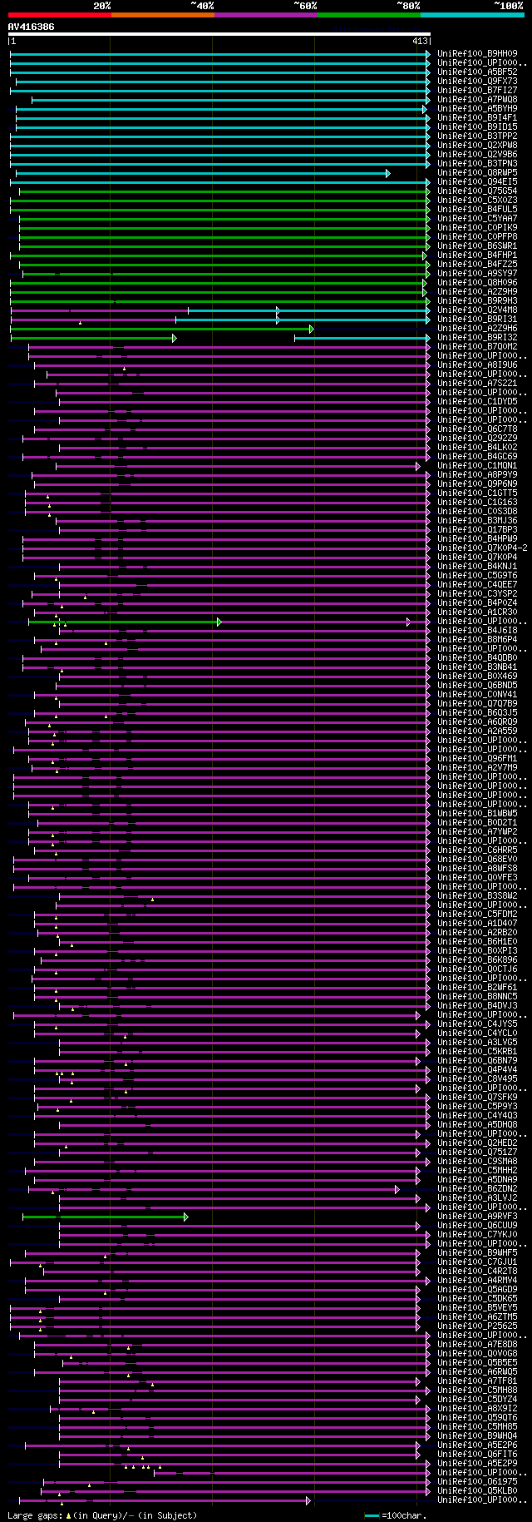Select hit UniRef100_C0PIK9
Image resolution: width=532 pixels, height=1522 pixels.
click(x=477, y=228)
